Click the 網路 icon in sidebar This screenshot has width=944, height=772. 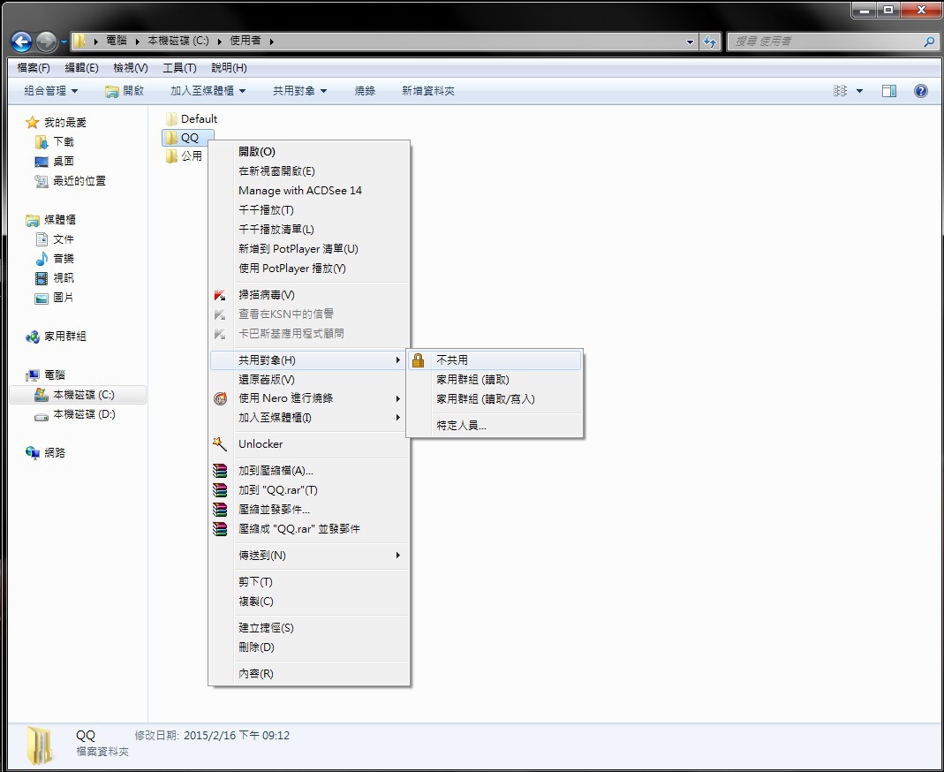click(33, 453)
